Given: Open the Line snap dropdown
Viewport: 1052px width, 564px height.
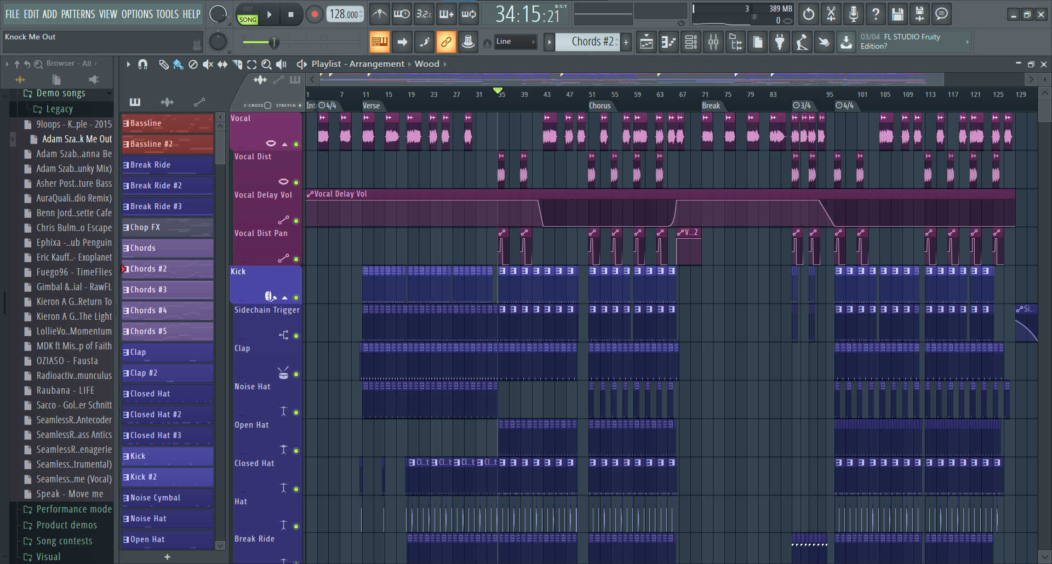Looking at the screenshot, I should point(514,41).
